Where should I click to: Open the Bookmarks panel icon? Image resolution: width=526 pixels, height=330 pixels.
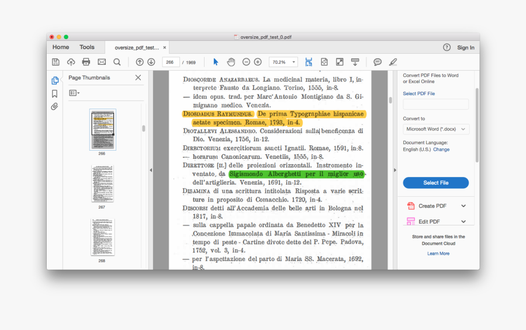coord(55,93)
